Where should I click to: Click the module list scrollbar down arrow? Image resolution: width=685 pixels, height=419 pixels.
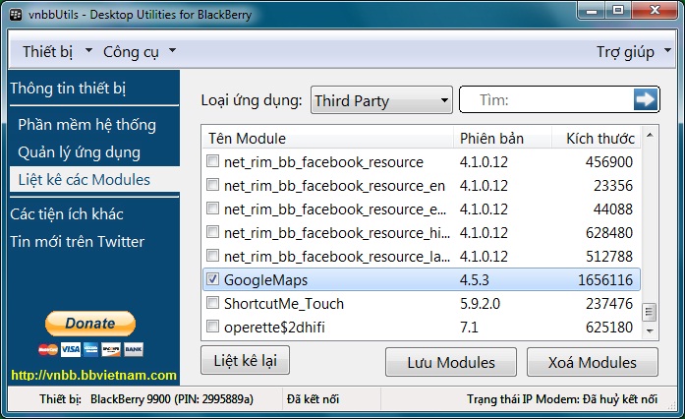(649, 331)
